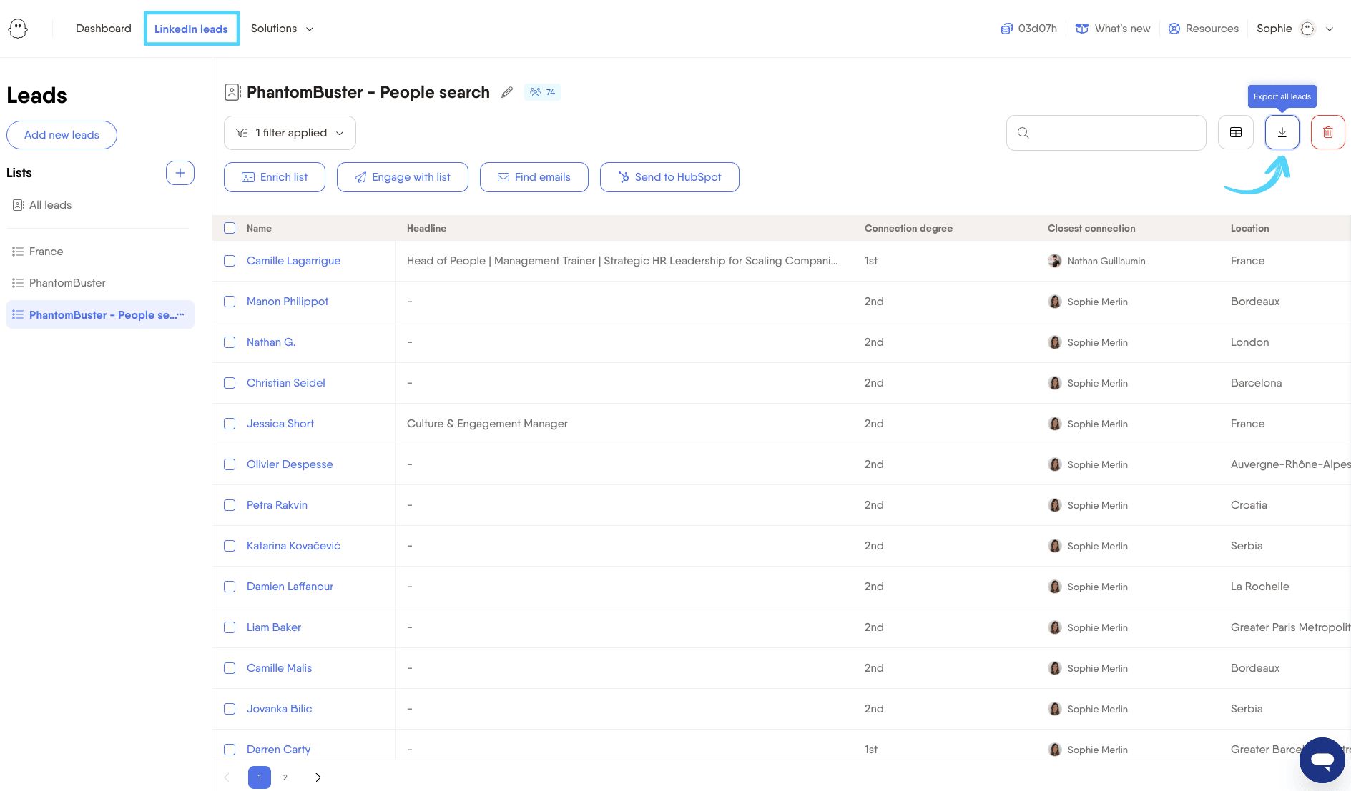Delete leads with red trash icon
The height and width of the screenshot is (791, 1351).
point(1328,132)
